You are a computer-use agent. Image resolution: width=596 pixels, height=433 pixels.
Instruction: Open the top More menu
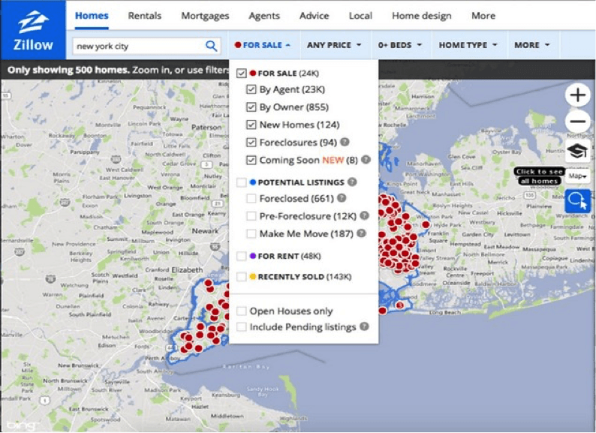(483, 16)
